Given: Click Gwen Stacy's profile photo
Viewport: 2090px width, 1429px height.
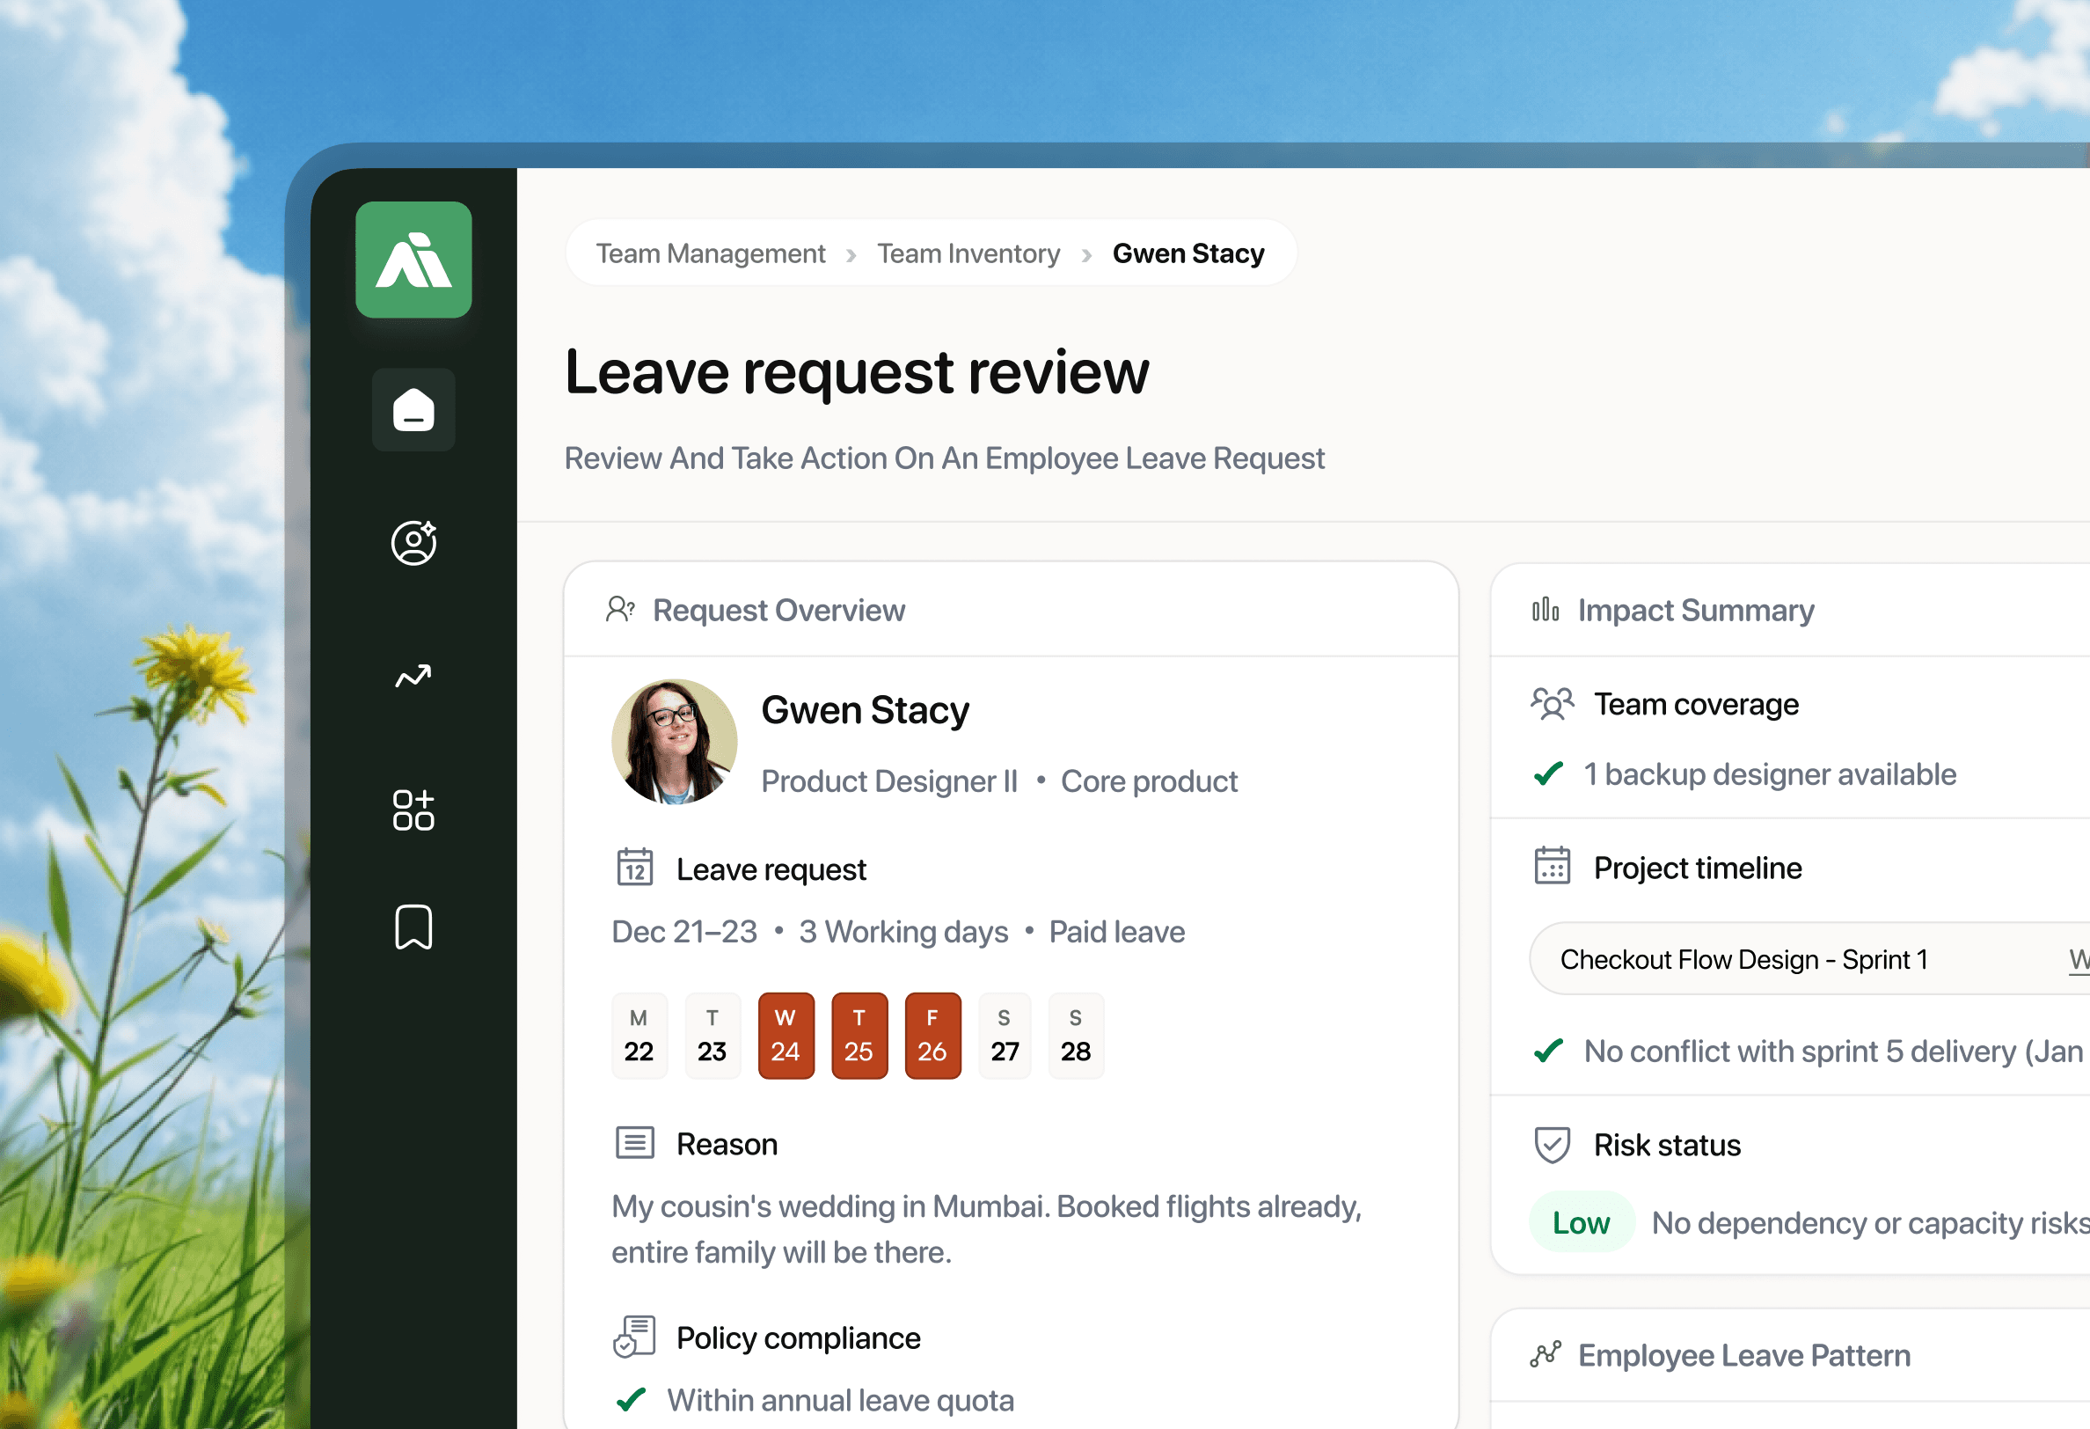Looking at the screenshot, I should [674, 741].
